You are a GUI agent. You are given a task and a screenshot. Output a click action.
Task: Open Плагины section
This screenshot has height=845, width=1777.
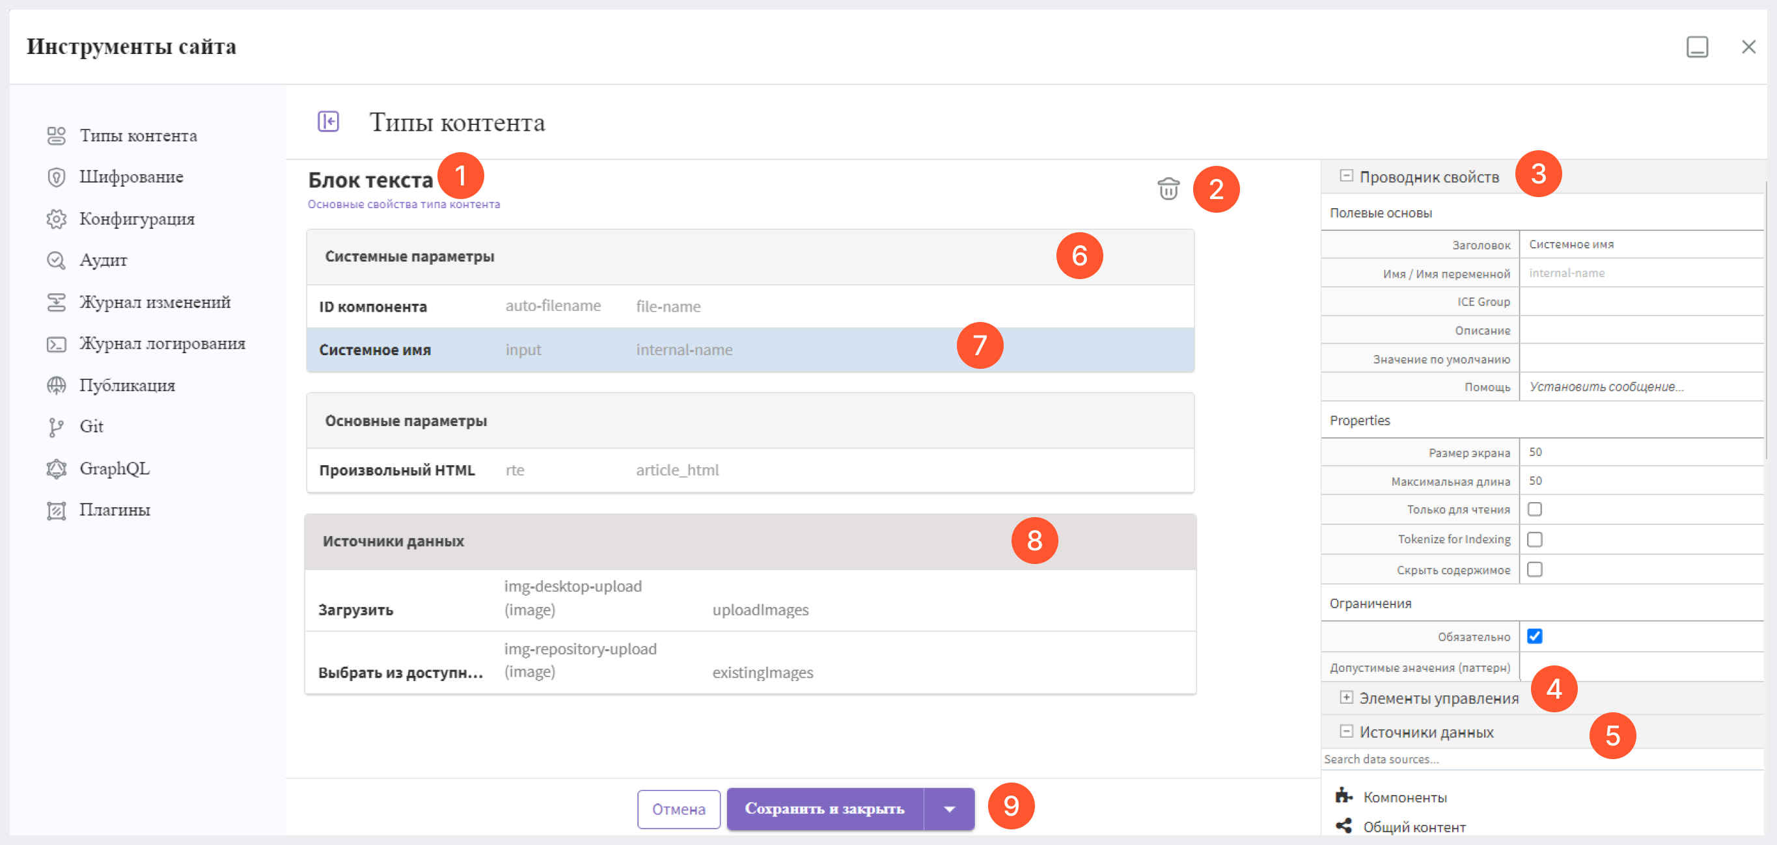[115, 511]
